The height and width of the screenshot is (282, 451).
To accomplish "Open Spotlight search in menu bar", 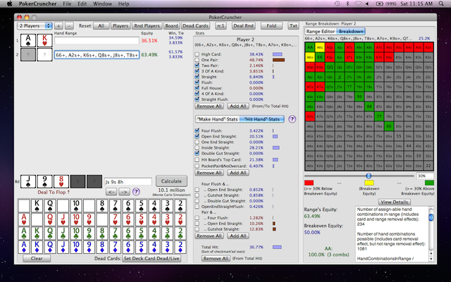I will (441, 4).
